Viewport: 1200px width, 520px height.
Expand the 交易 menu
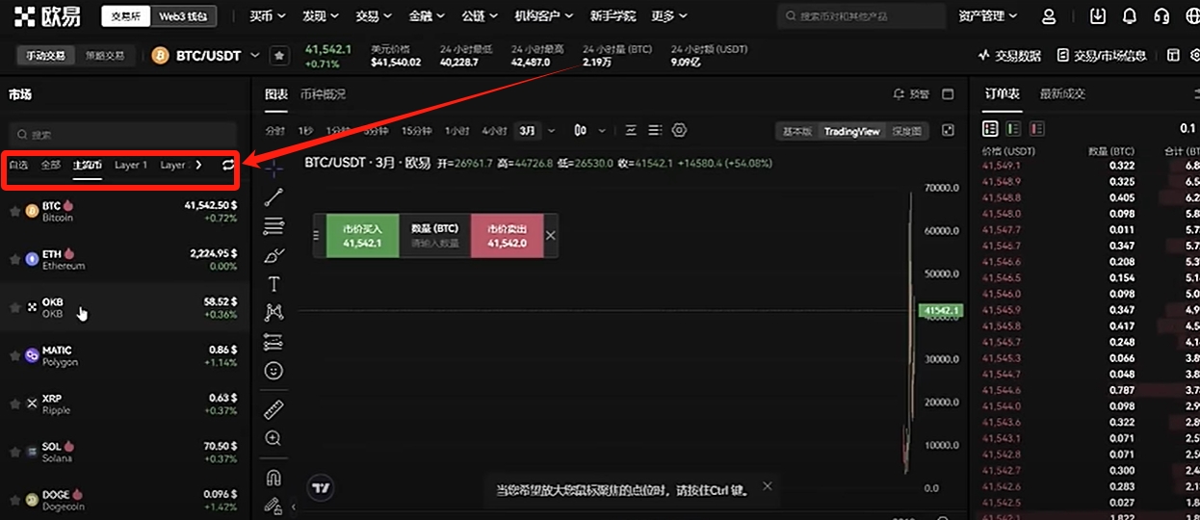click(373, 16)
